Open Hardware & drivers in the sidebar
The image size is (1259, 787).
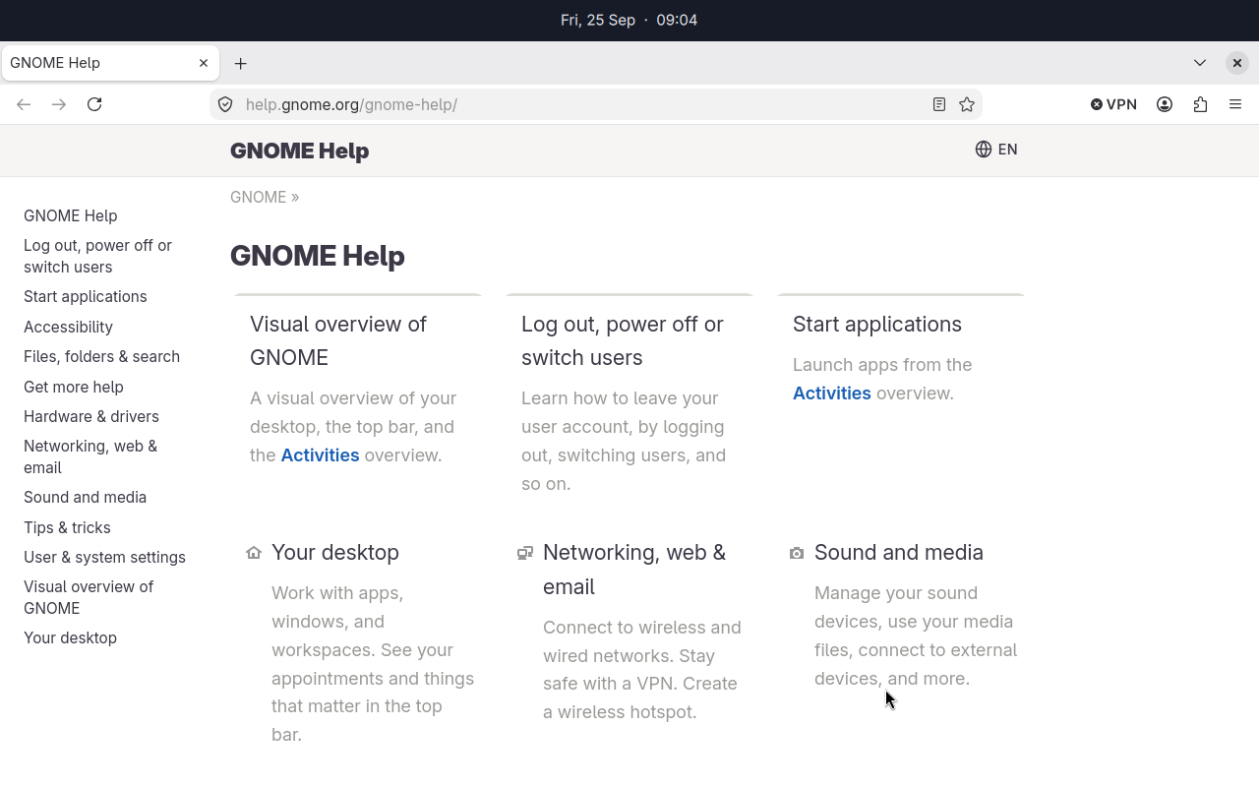click(x=91, y=416)
